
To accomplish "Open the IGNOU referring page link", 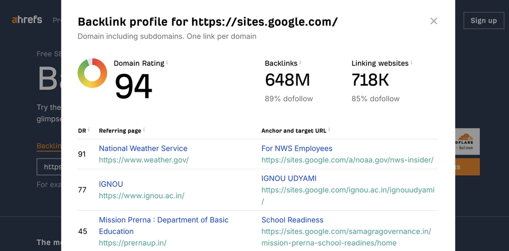I will click(111, 184).
